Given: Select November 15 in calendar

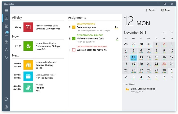Looking at the screenshot, I should tap(156, 58).
